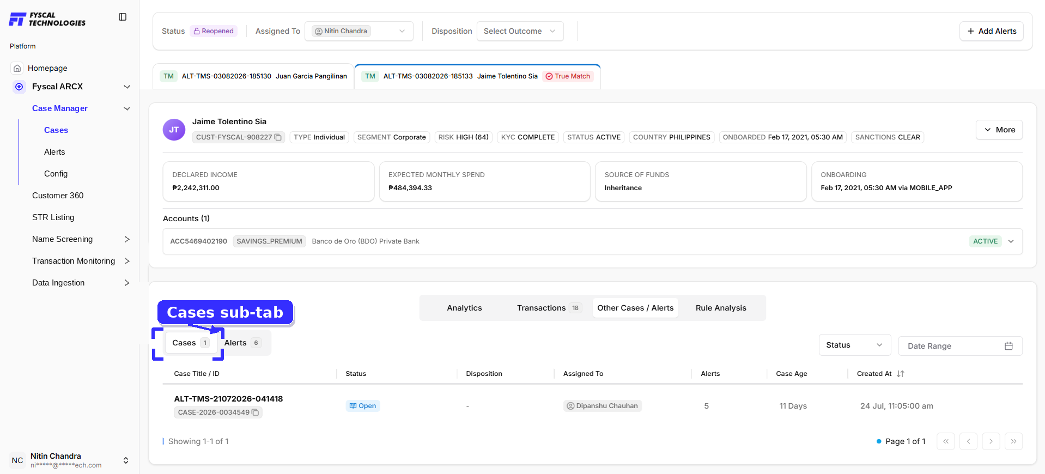Click the Nitin Chandra assignee chip
Screen dimensions: 1045x474
click(x=341, y=31)
